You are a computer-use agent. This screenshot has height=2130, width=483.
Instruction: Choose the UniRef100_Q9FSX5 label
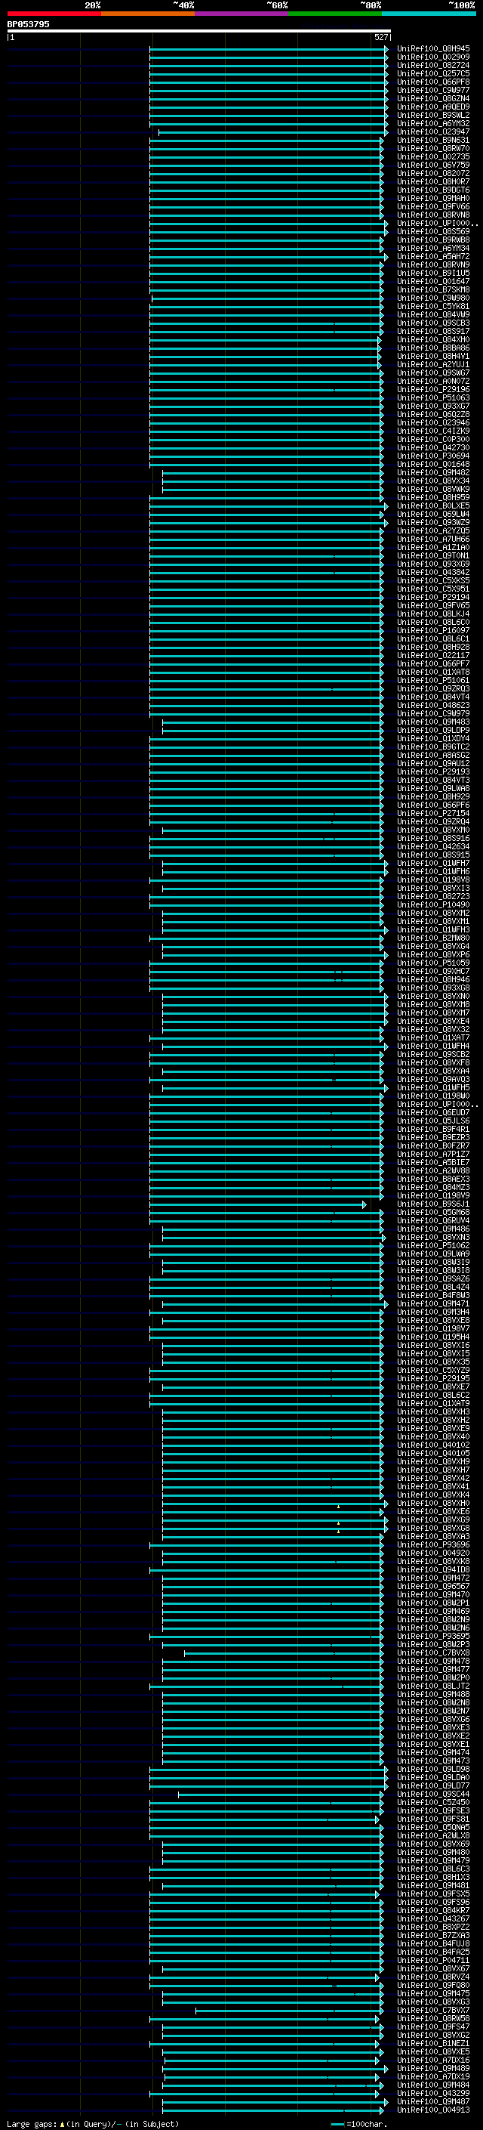tap(433, 1894)
